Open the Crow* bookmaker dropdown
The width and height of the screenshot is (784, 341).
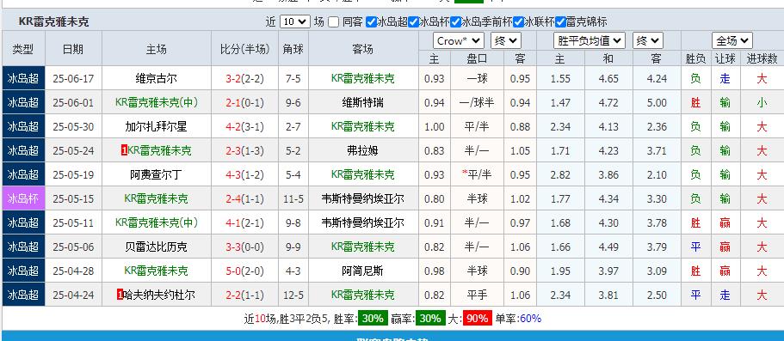click(459, 40)
